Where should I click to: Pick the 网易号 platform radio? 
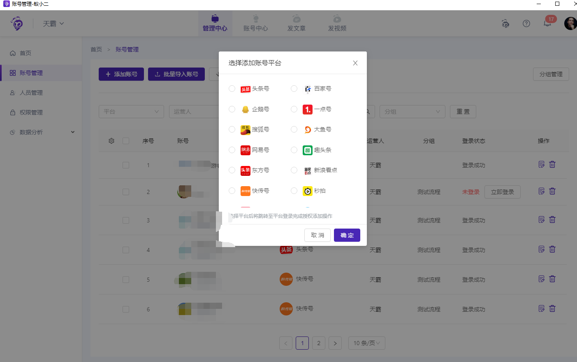(232, 150)
